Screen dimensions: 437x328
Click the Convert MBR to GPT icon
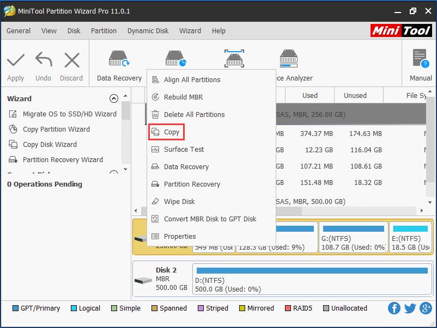click(x=155, y=219)
